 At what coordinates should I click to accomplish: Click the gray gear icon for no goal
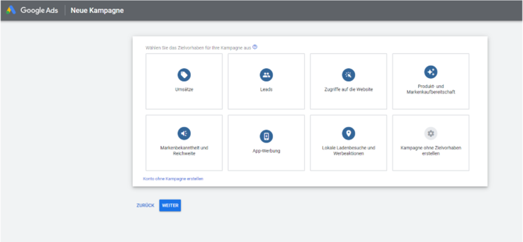click(431, 133)
